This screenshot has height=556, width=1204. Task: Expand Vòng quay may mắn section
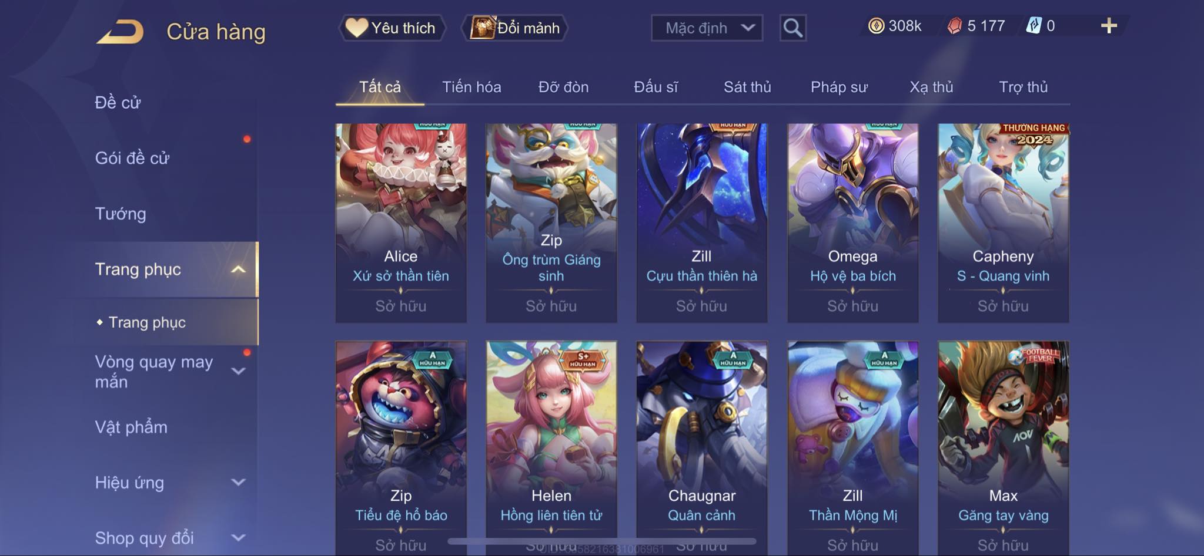238,371
